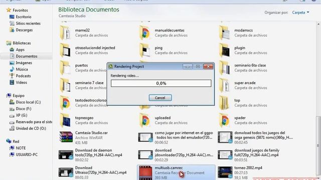Select the super arcade folder icon
Image resolution: width=321 pixels, height=180 pixels.
tap(225, 85)
